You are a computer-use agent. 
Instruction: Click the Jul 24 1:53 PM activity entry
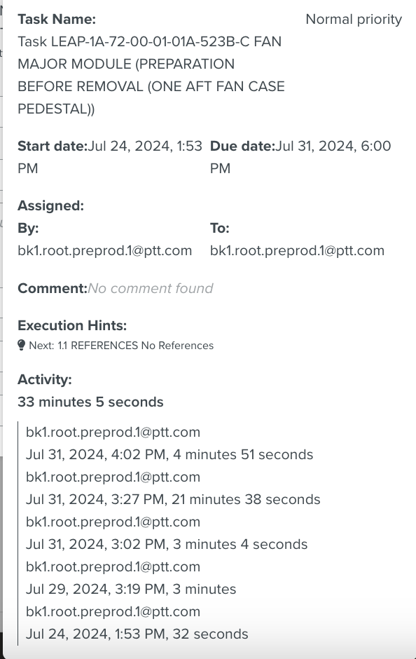click(x=137, y=634)
